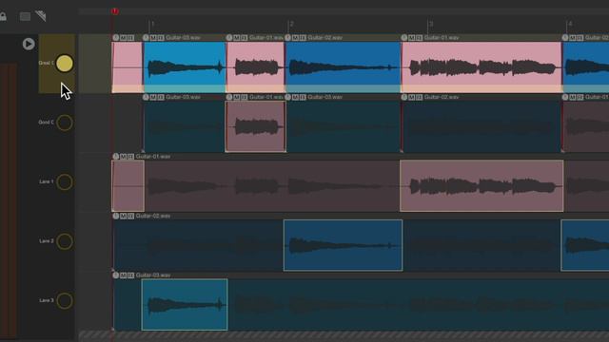Click round icon on second-lane Guitar-02.wav clip
Screen dimensions: 609x342
[x=404, y=97]
